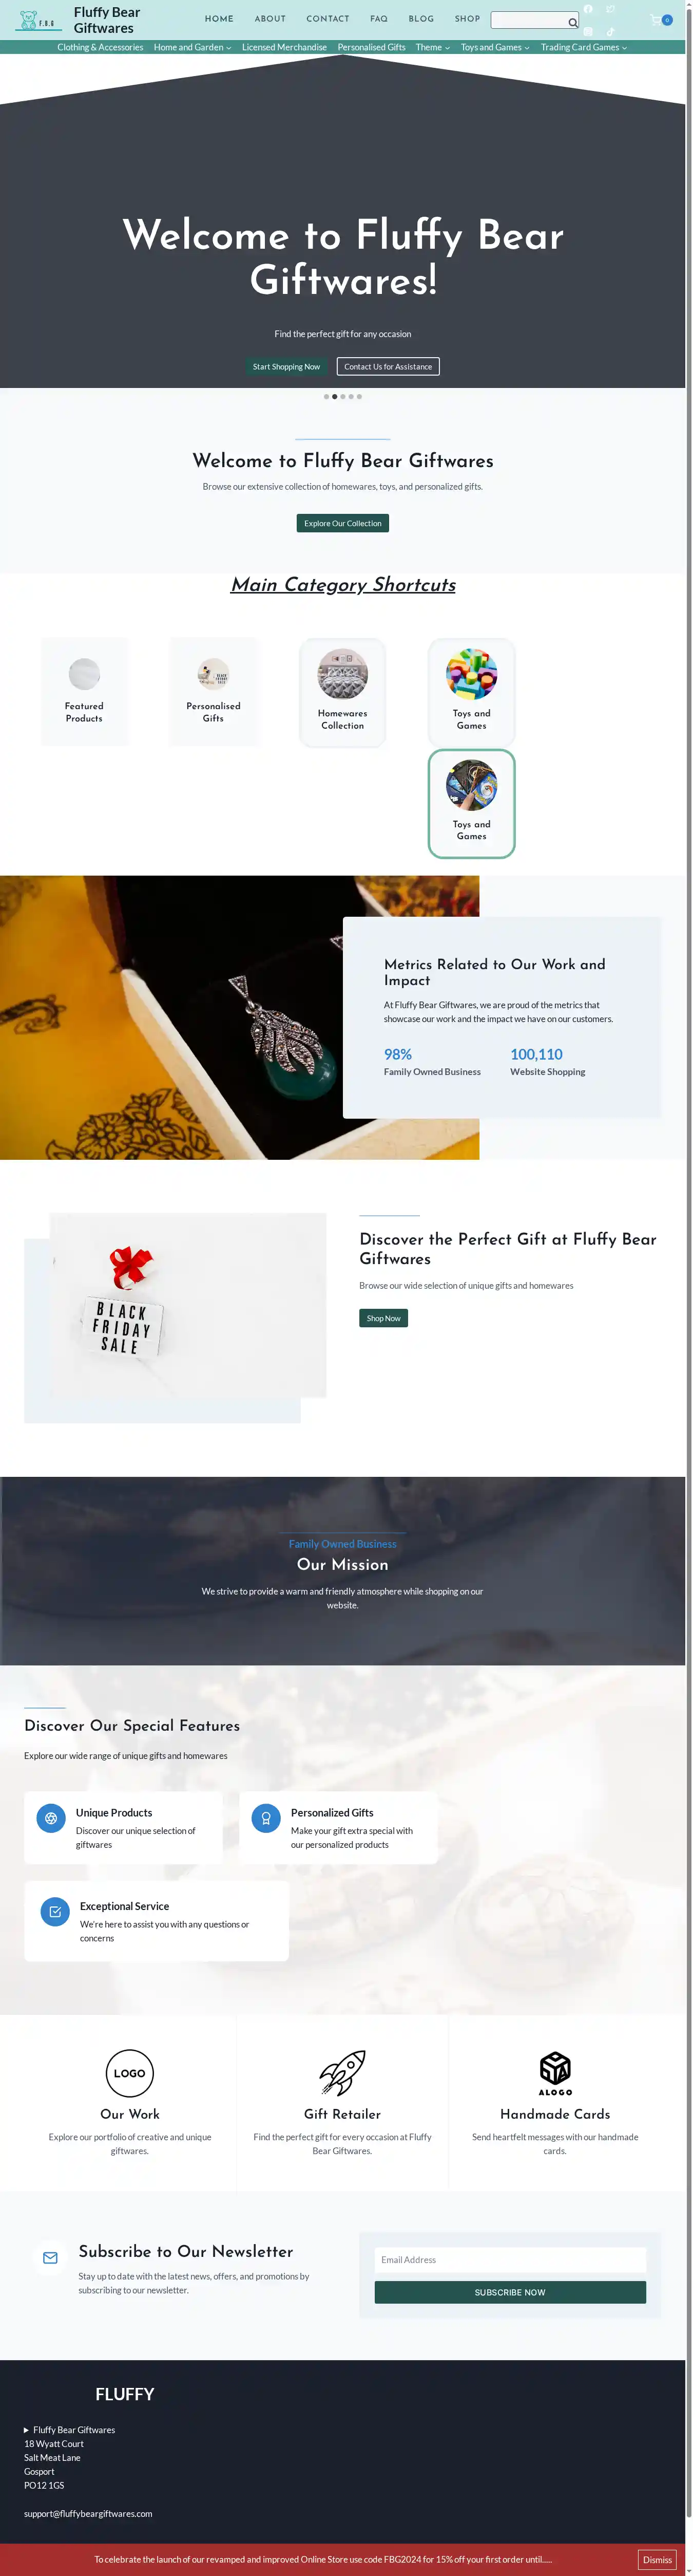
Task: Open the Homewares Collection category thumbnail
Action: [x=342, y=674]
